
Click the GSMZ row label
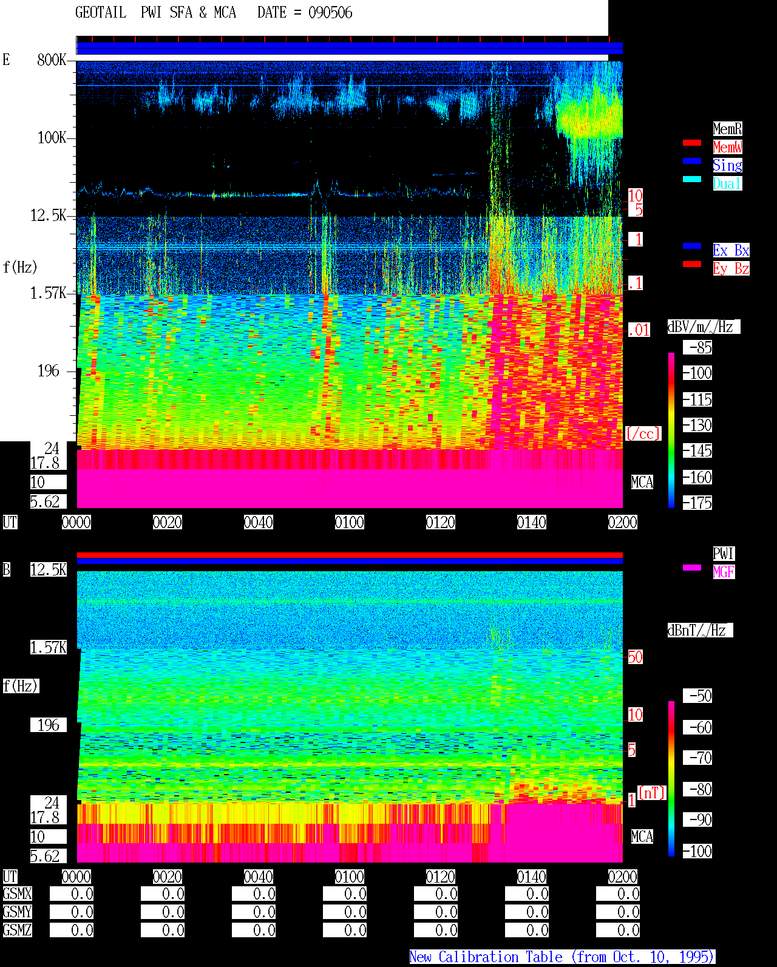[x=18, y=930]
